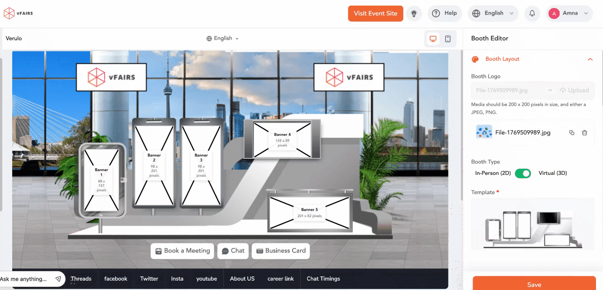Open the top bar English language dropdown
This screenshot has height=290, width=603.
coord(493,14)
